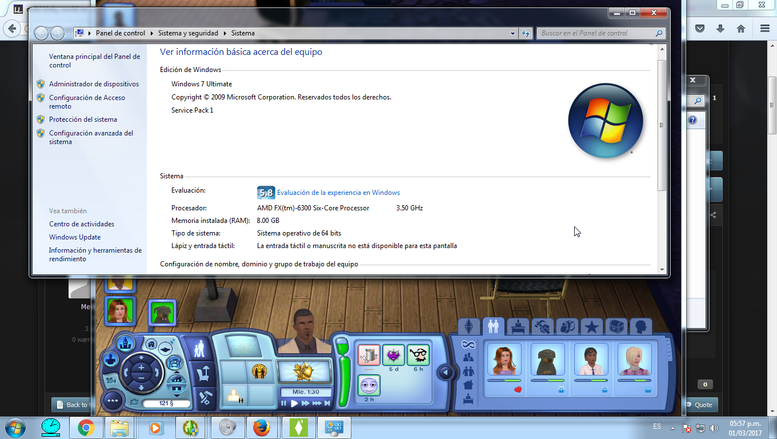Open the Opportunities star tab

pyautogui.click(x=592, y=326)
